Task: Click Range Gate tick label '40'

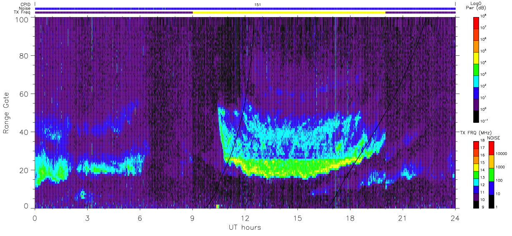Action: (24, 132)
